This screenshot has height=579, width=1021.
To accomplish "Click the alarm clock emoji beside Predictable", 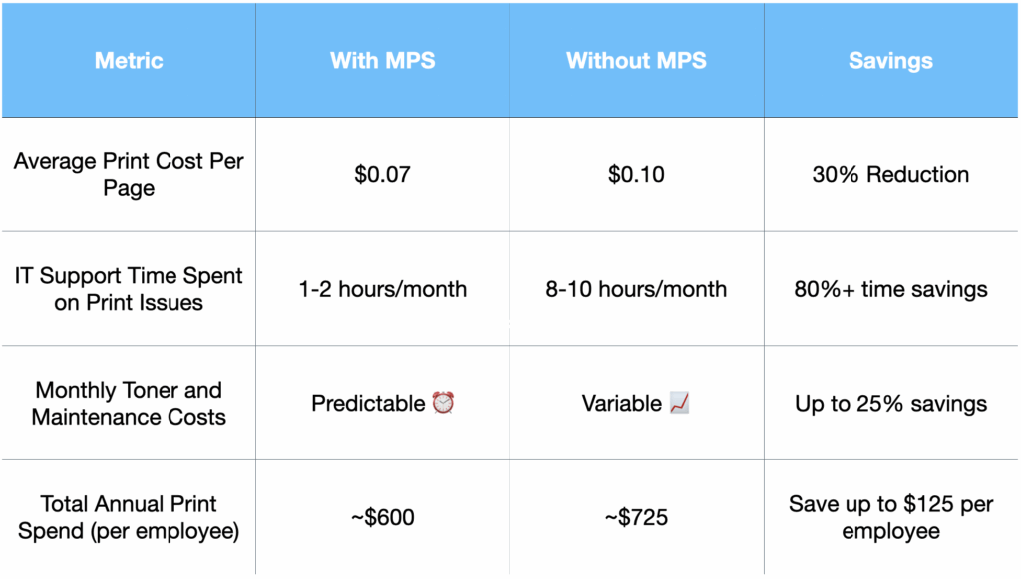I will (443, 404).
